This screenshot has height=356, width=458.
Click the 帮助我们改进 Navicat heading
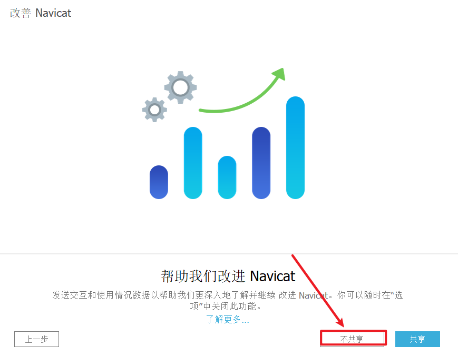tap(228, 276)
